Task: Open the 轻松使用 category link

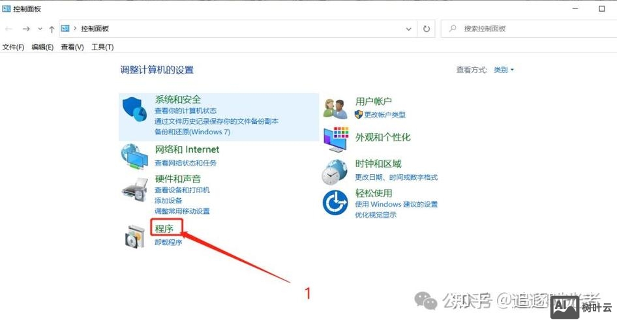Action: click(x=374, y=193)
